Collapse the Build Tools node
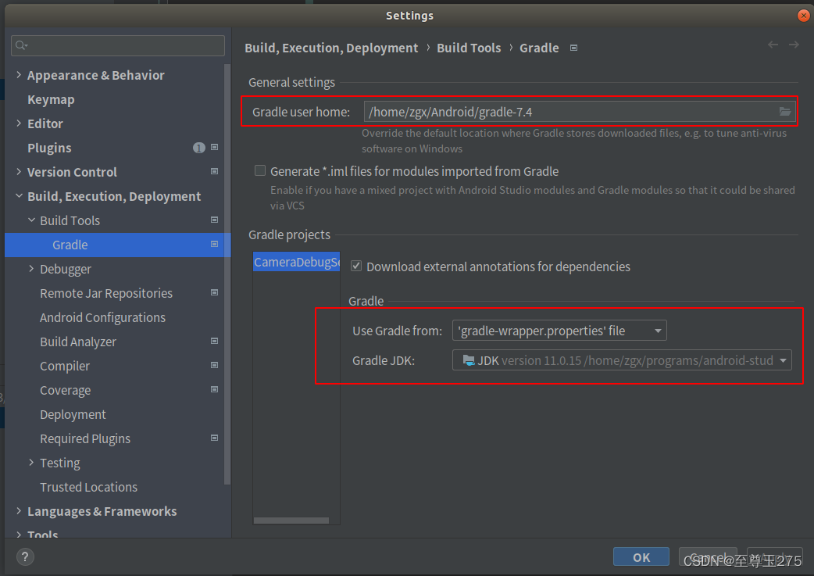Viewport: 814px width, 576px height. click(x=32, y=220)
